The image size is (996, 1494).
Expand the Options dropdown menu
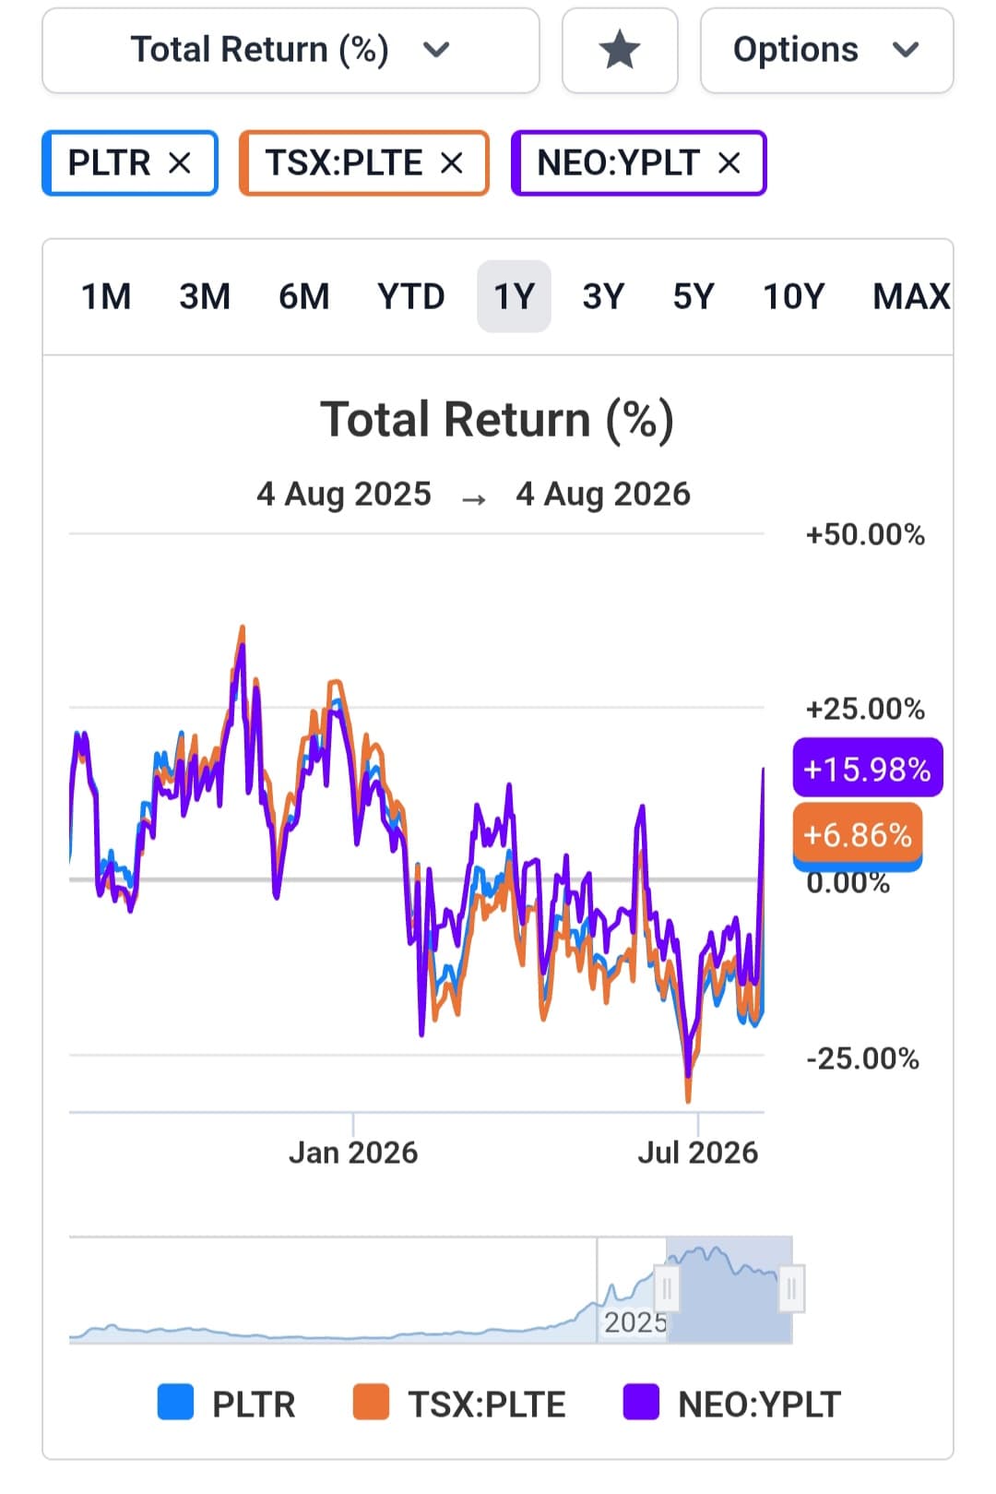coord(826,50)
